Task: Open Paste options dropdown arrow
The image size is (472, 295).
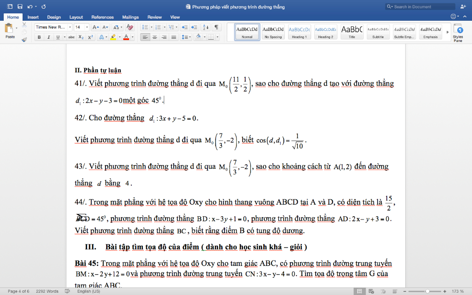Action: click(x=16, y=28)
